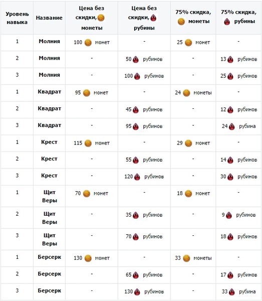Click the ruby icon next to 9 рубинов
This screenshot has width=262, height=301.
coord(229,215)
